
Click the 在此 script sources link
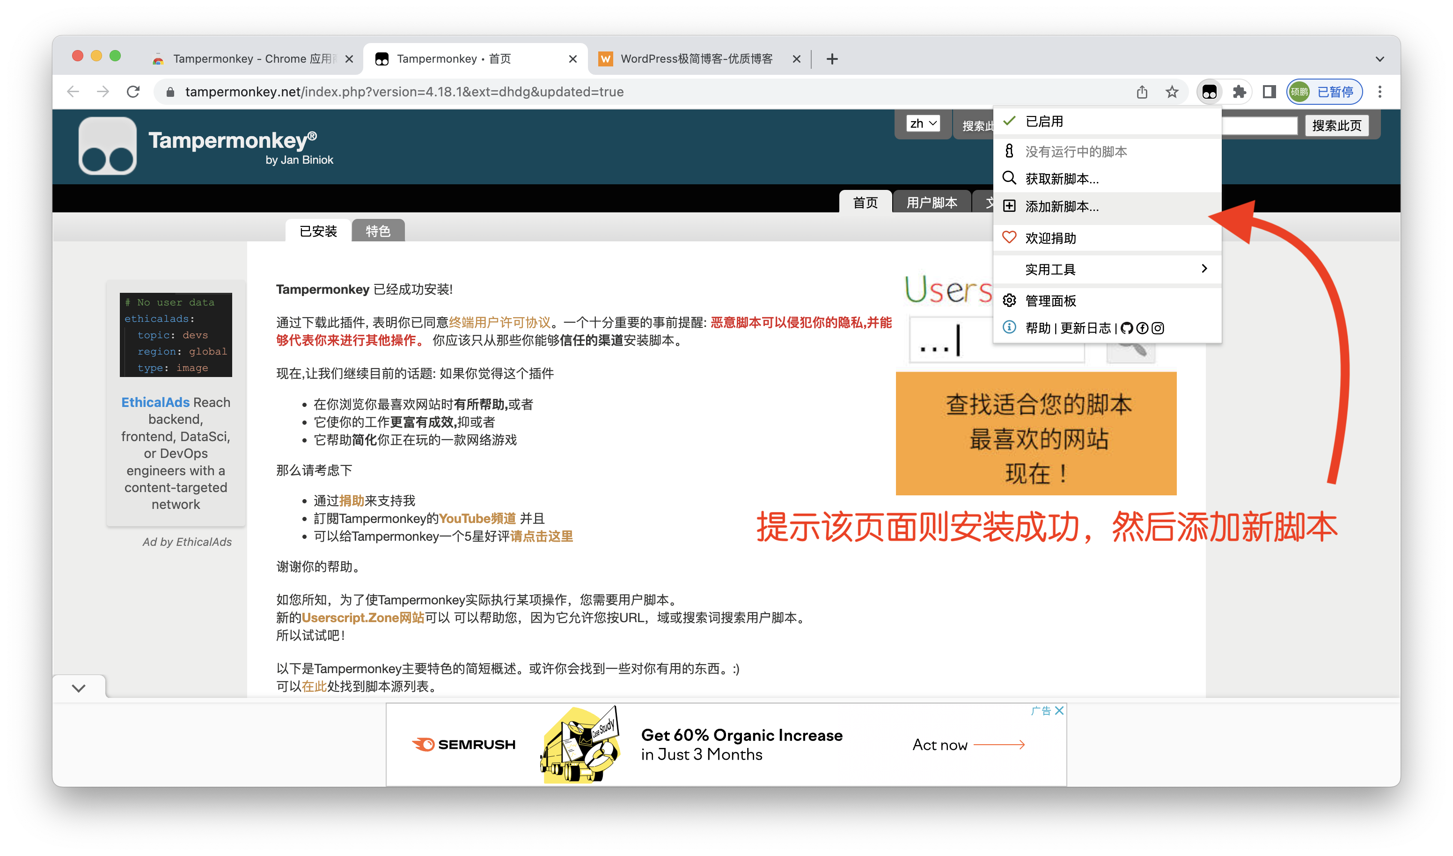tap(314, 686)
